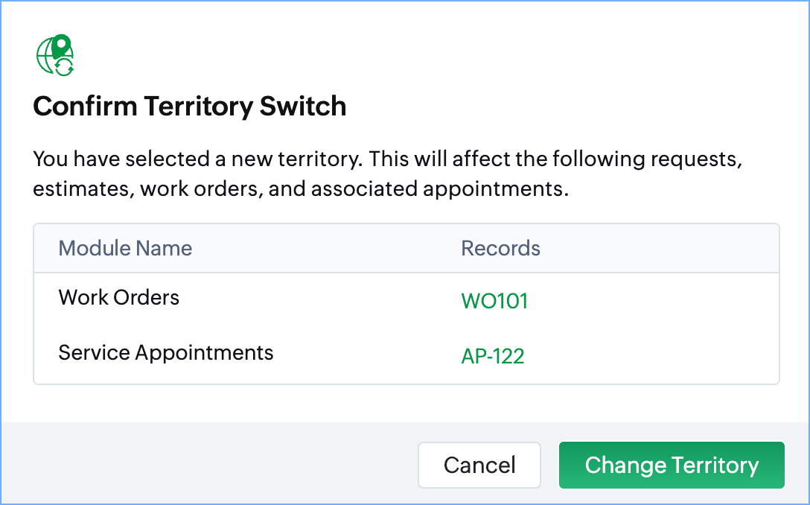
Task: Click the sync arrows on the territory icon
Action: (x=65, y=68)
